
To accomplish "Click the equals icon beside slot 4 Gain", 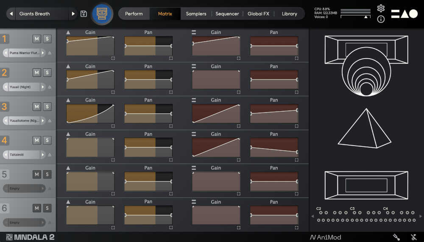I will 194,134.
